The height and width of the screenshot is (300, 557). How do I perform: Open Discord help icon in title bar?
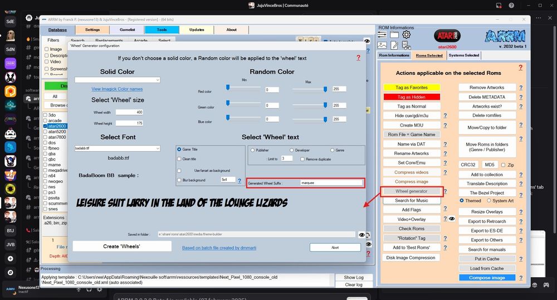[511, 6]
